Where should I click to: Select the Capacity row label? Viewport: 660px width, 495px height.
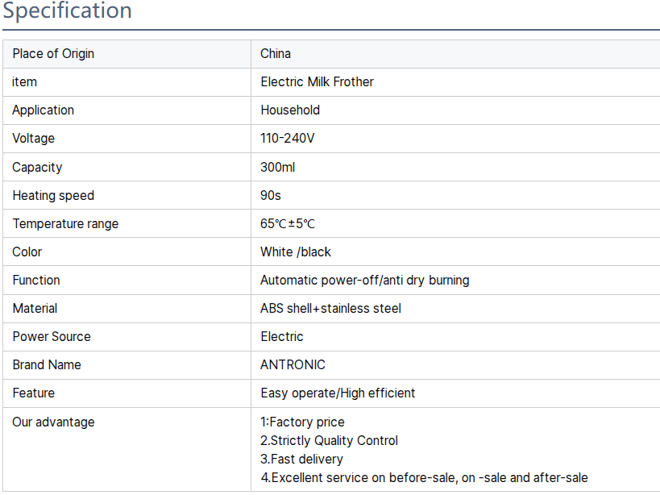pyautogui.click(x=37, y=168)
